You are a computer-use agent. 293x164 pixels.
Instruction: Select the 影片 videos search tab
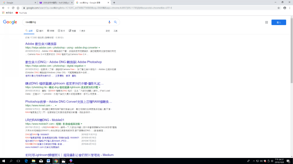tap(61, 31)
